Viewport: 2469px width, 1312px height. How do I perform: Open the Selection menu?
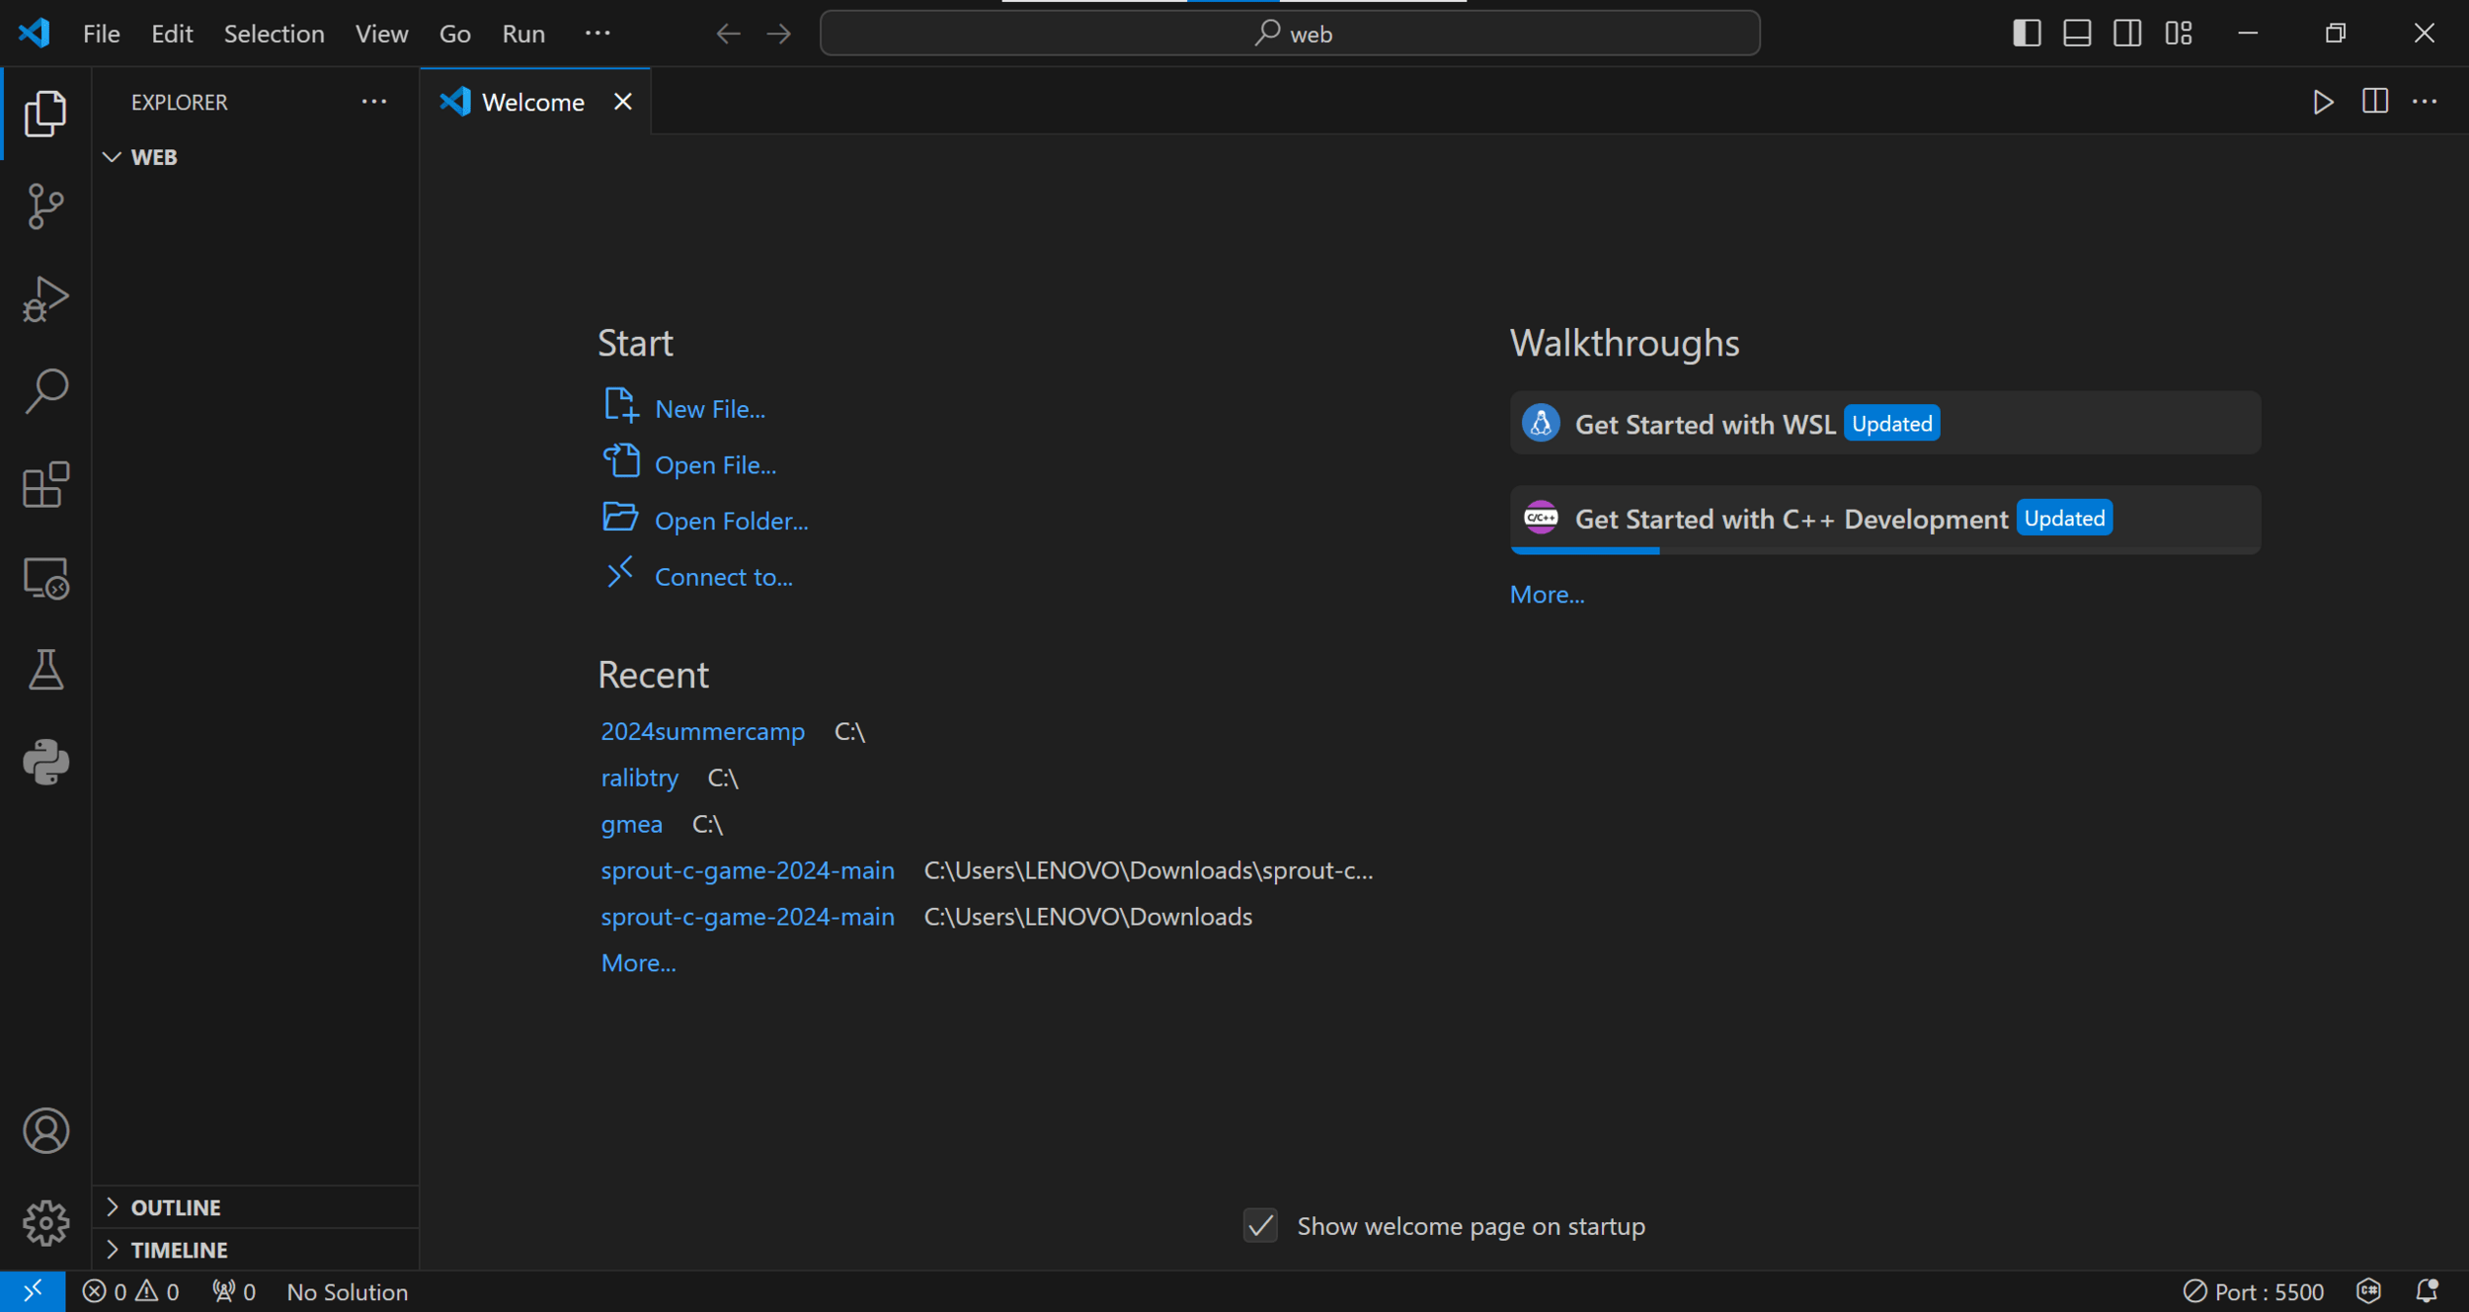coord(274,34)
